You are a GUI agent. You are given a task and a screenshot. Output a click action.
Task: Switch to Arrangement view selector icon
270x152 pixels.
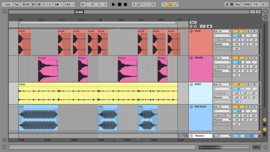point(266,11)
